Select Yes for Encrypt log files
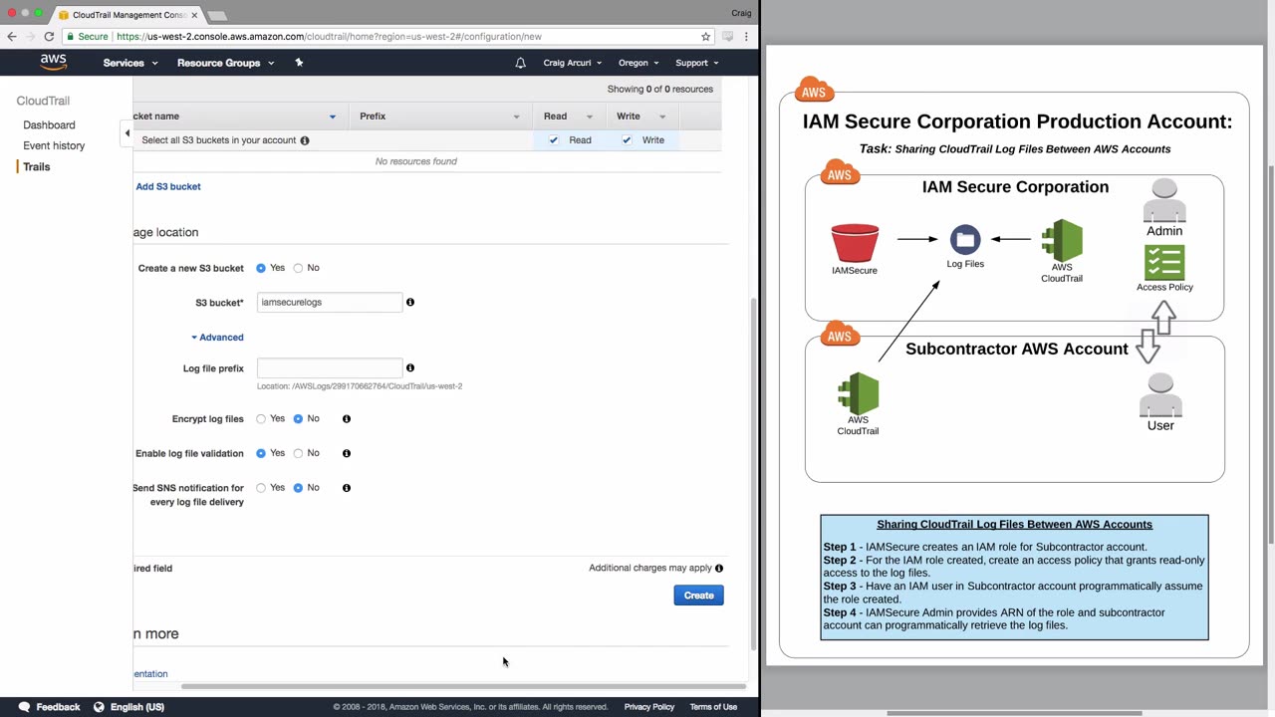The width and height of the screenshot is (1275, 717). pyautogui.click(x=261, y=419)
